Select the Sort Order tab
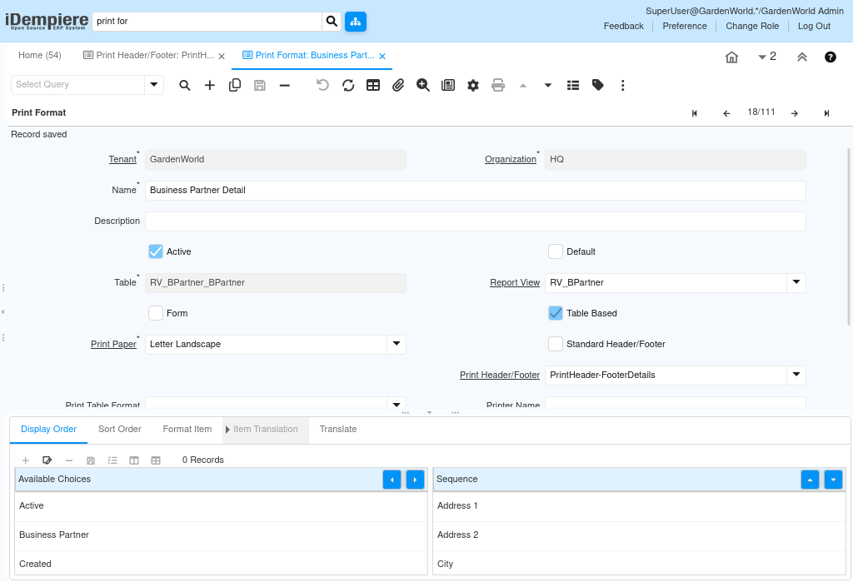This screenshot has width=853, height=582. 120,429
